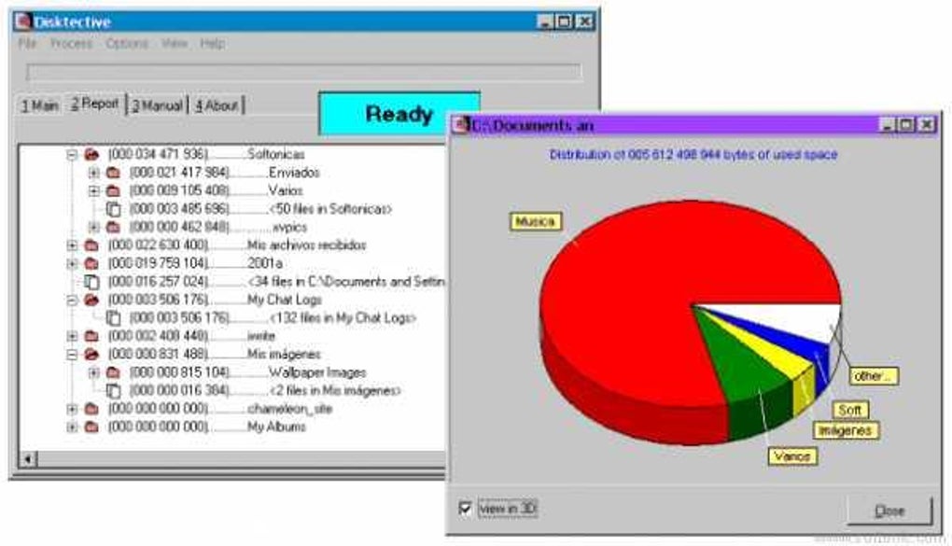952x546 pixels.
Task: Expand the chameleon_site tree node
Action: pyautogui.click(x=72, y=409)
